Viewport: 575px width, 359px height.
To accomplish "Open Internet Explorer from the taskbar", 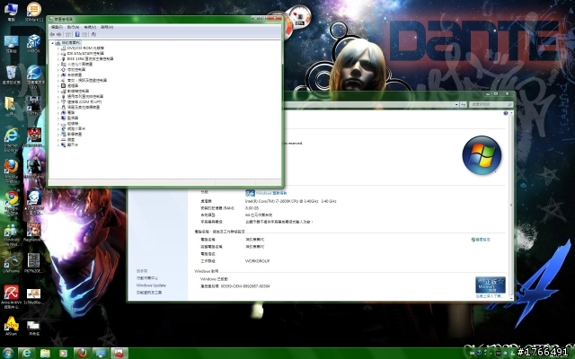I will pos(26,353).
